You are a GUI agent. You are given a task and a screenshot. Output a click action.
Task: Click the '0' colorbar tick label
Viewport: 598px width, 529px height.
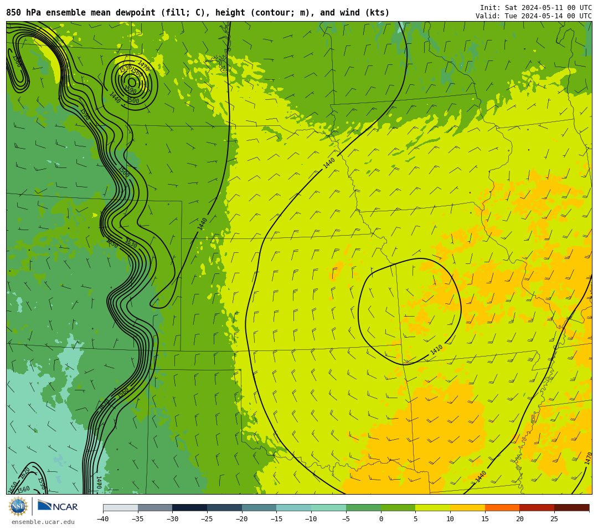380,519
